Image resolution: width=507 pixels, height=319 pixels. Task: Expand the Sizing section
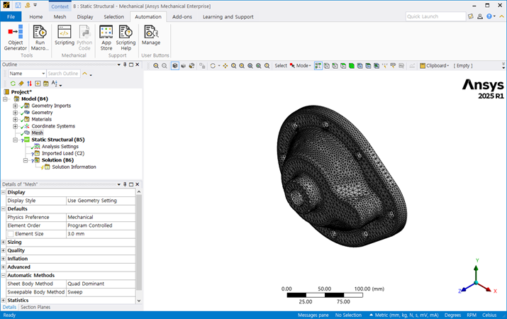pos(4,242)
